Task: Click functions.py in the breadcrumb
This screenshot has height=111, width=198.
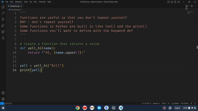Action: pos(15,10)
